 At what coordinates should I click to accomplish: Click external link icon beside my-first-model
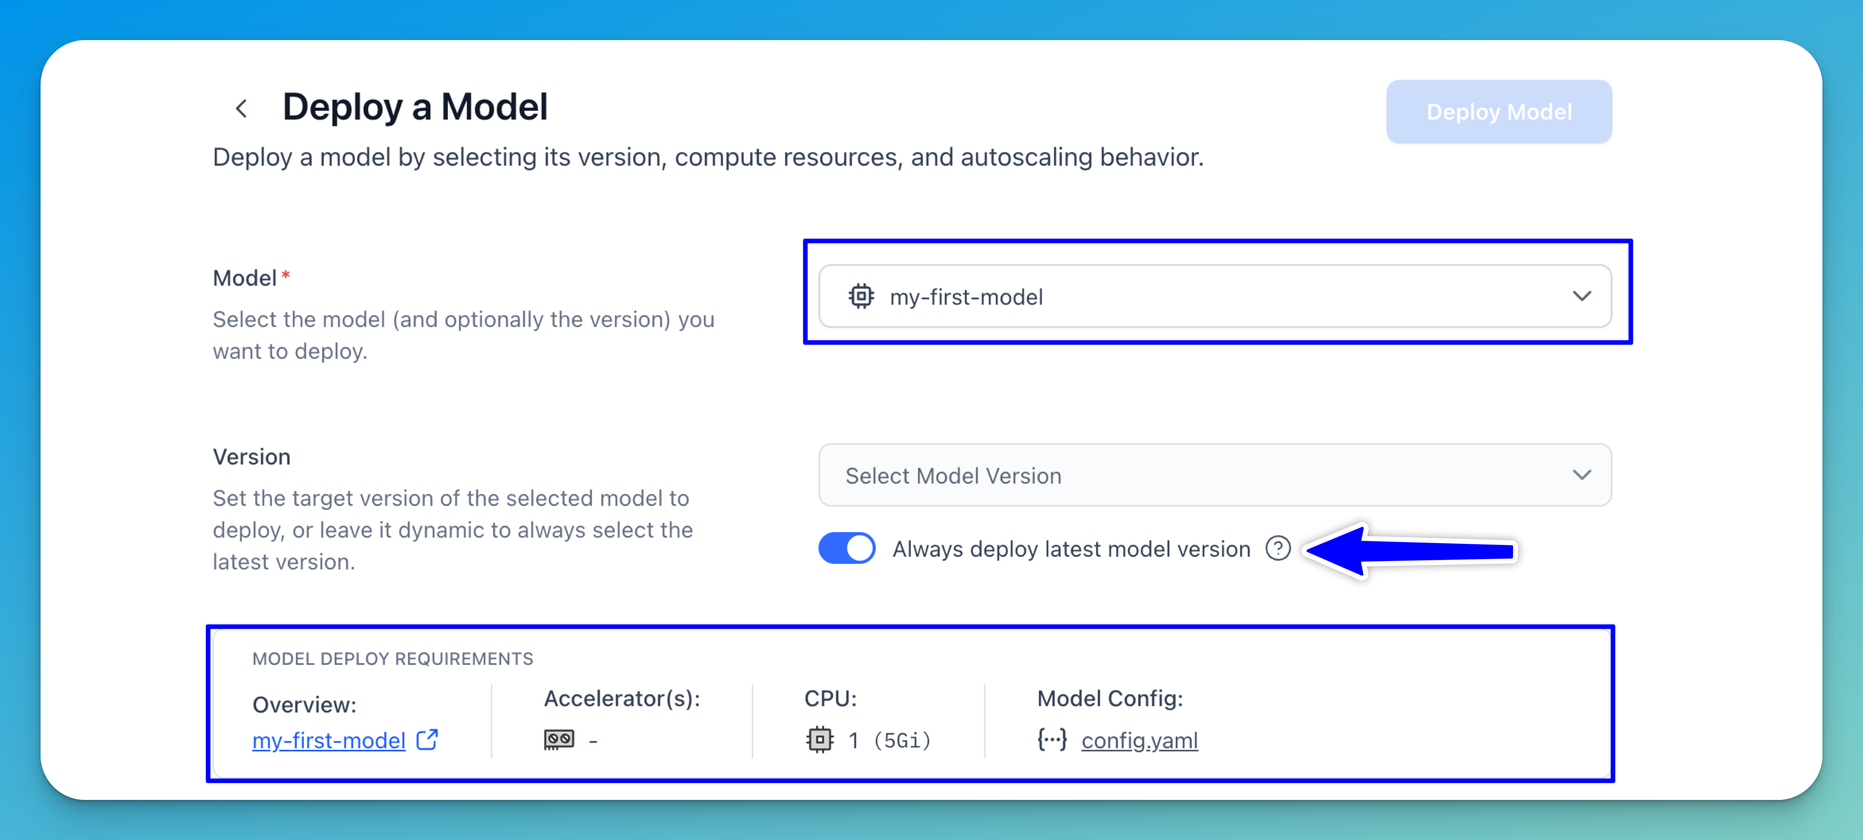[x=427, y=739]
